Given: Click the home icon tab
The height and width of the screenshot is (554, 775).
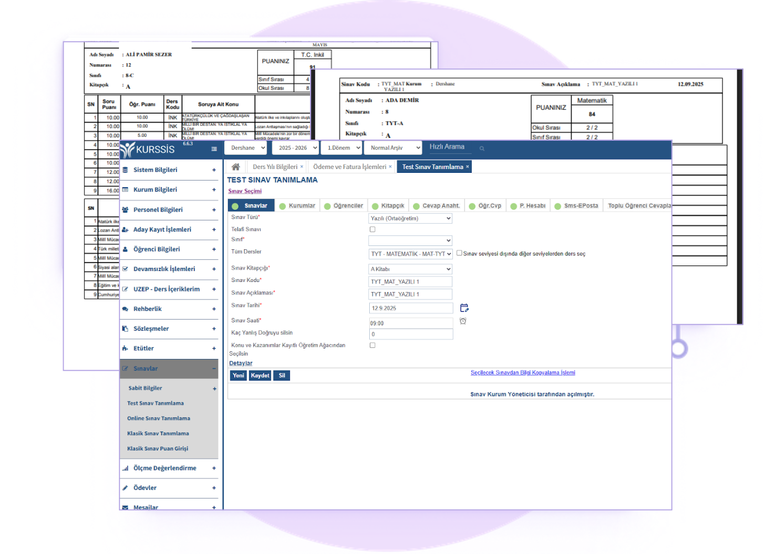Looking at the screenshot, I should pos(236,167).
